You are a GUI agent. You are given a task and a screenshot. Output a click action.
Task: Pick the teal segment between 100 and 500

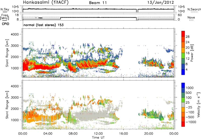pyautogui.click(x=183, y=95)
